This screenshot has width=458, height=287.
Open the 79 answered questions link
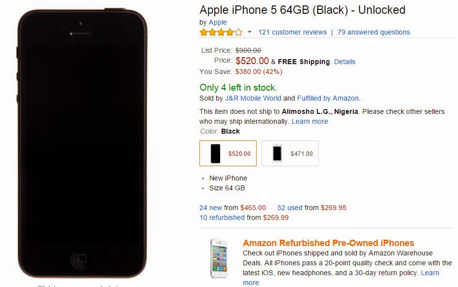(374, 33)
